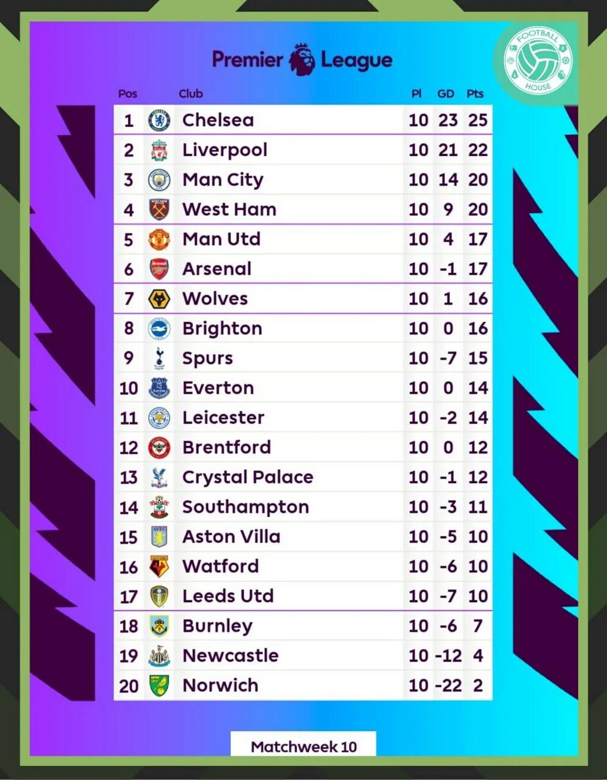Click the Crystal Palace team name
The height and width of the screenshot is (780, 607).
[248, 477]
